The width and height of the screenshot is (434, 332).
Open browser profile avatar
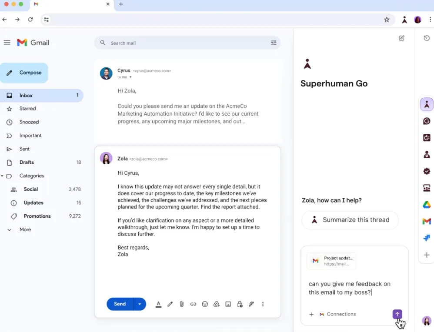pyautogui.click(x=417, y=20)
